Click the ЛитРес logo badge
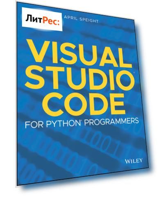The width and height of the screenshot is (159, 197). coord(42,19)
